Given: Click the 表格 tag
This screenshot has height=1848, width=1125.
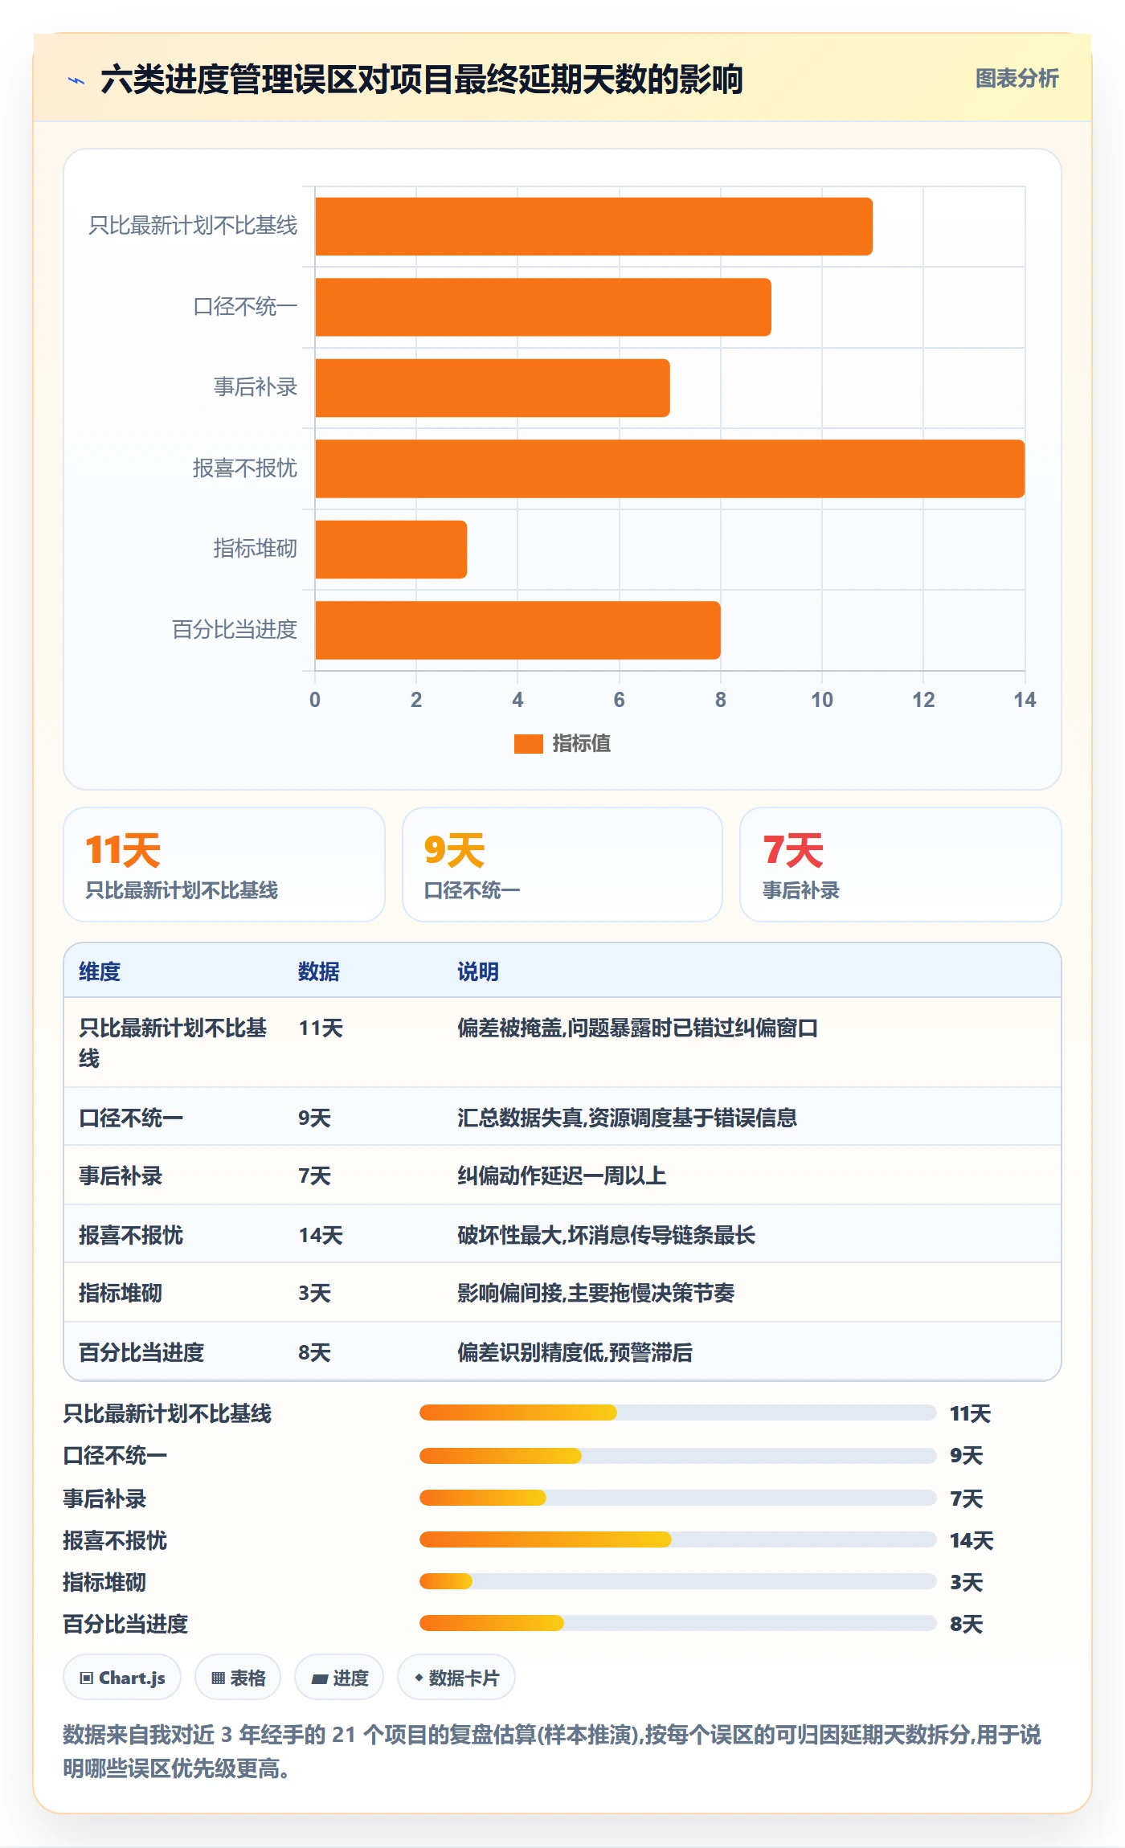Looking at the screenshot, I should coord(238,1678).
